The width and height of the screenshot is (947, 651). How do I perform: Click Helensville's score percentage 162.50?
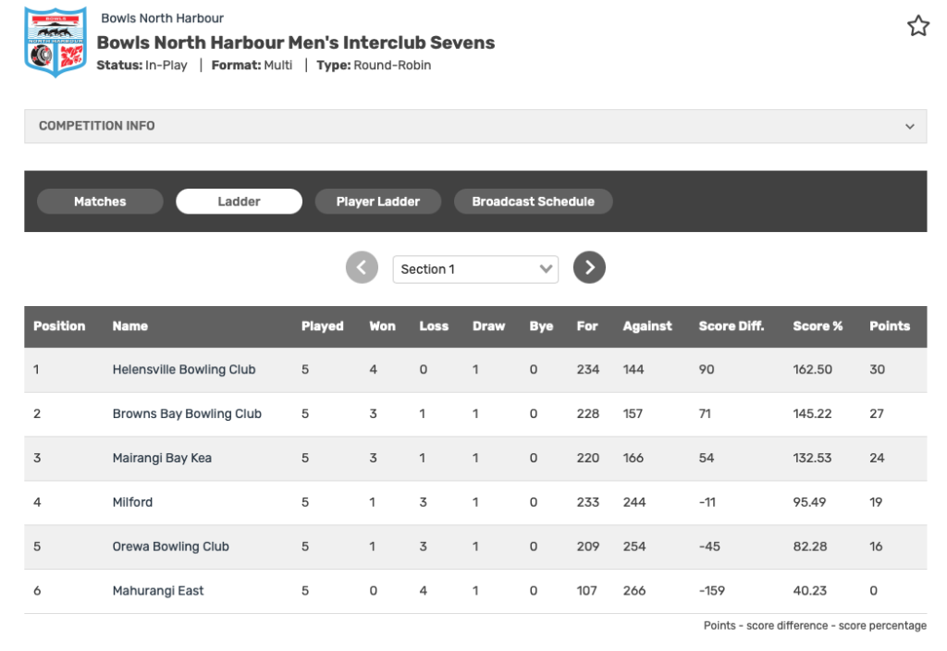pyautogui.click(x=812, y=370)
